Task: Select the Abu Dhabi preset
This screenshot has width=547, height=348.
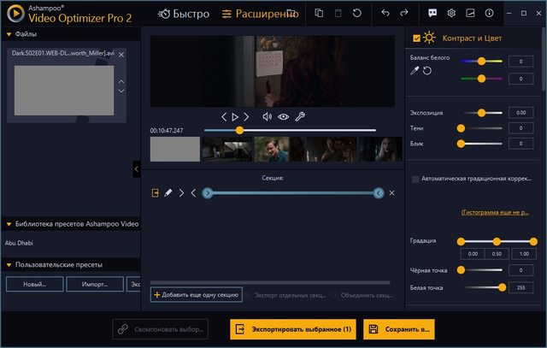Action: click(x=19, y=243)
